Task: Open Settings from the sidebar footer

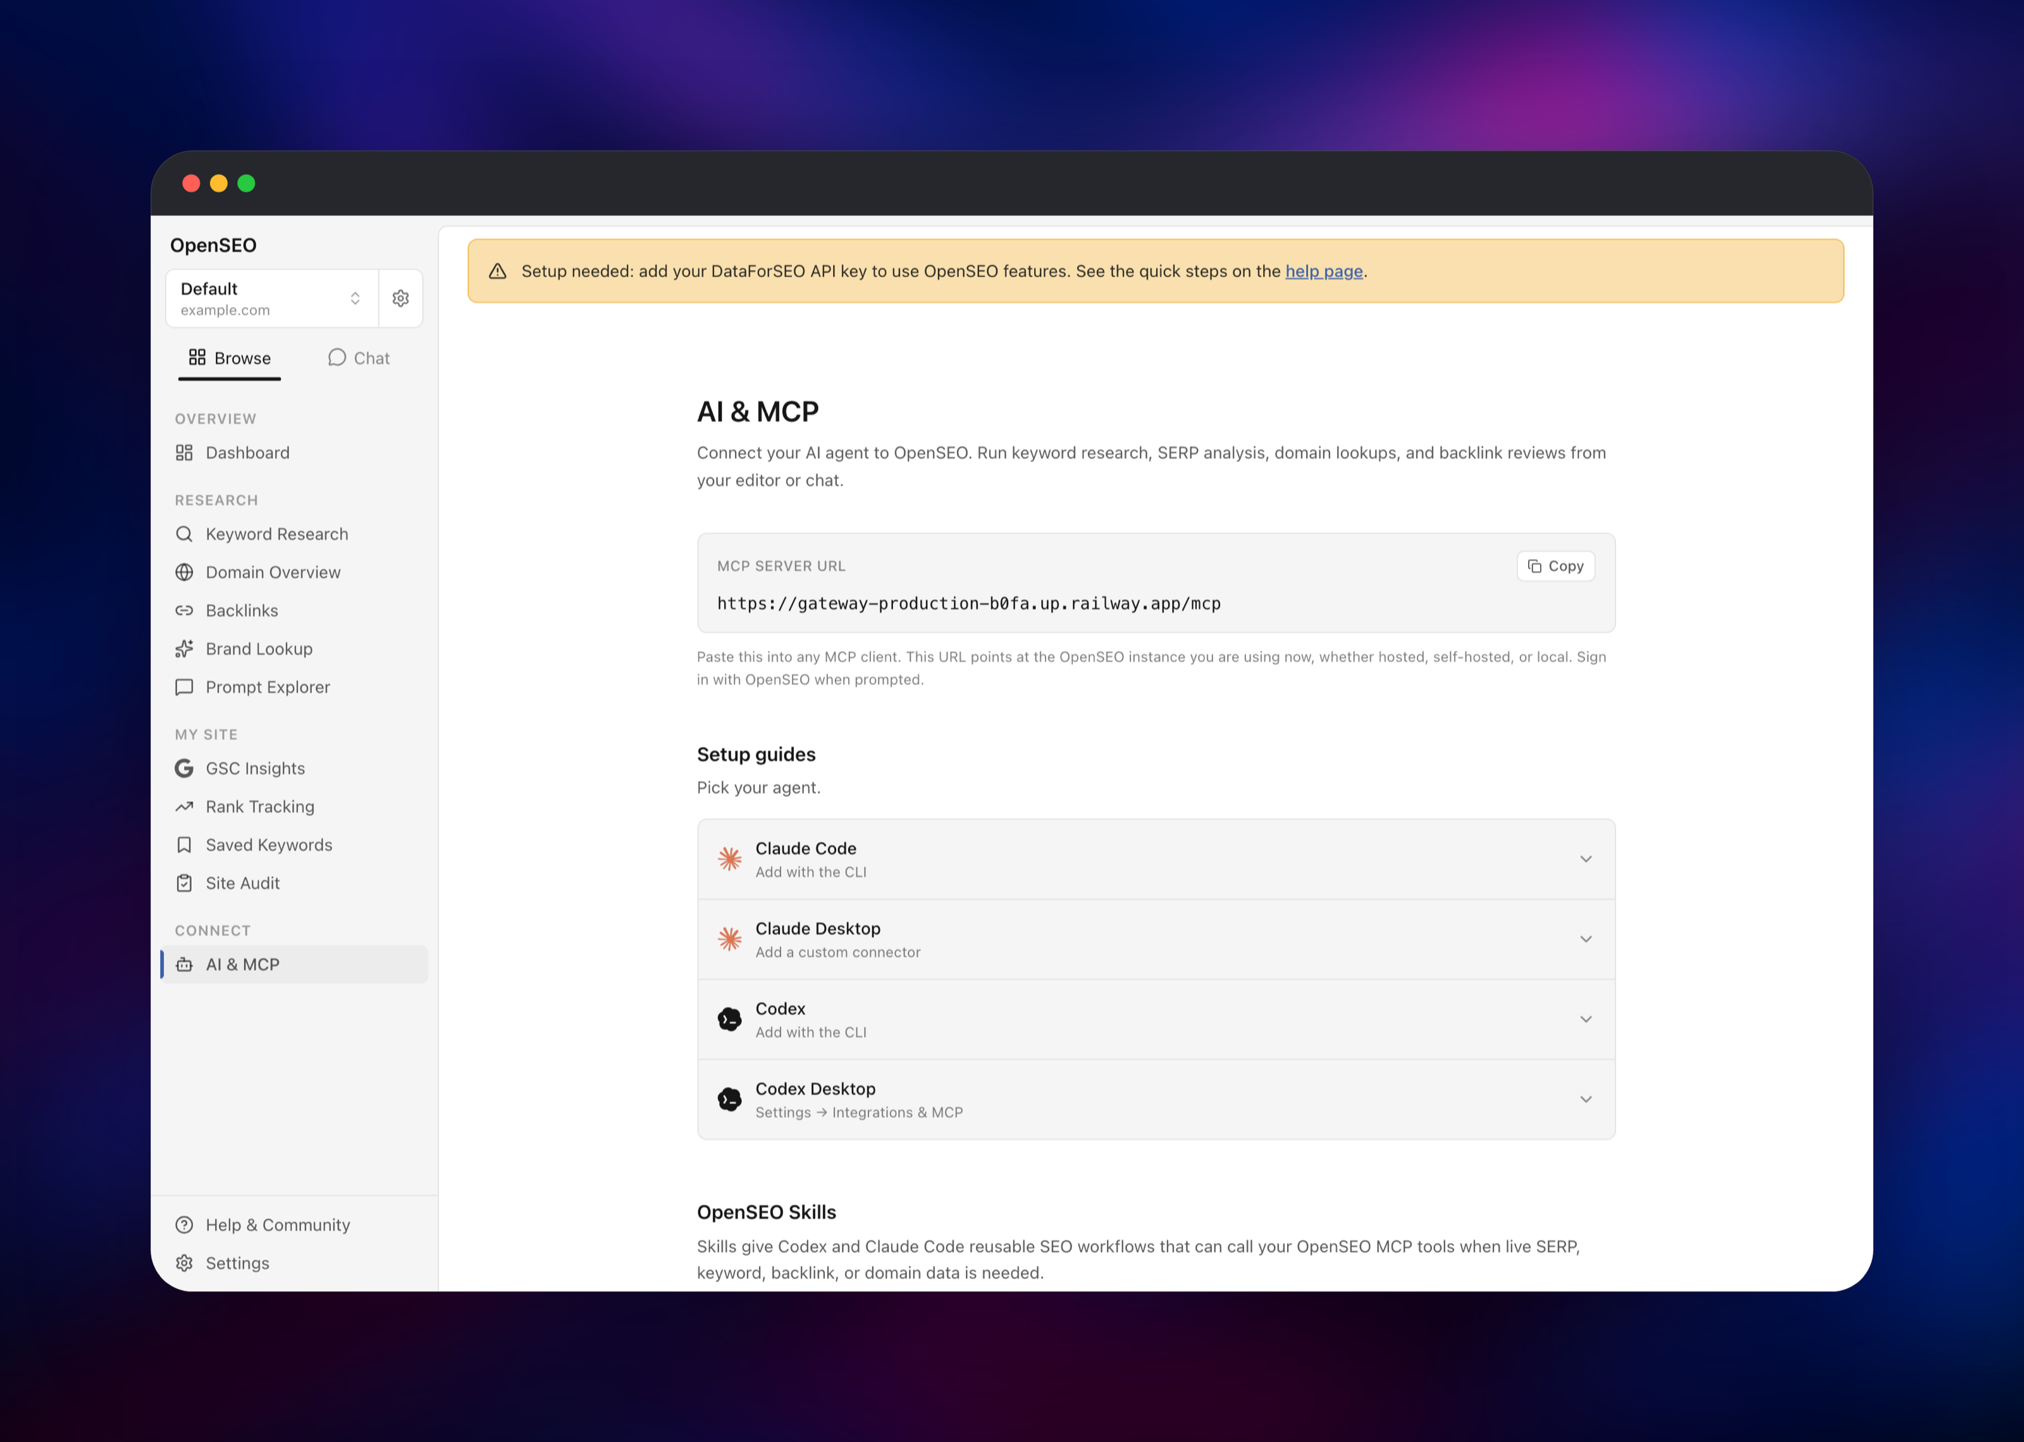Action: (x=294, y=1264)
